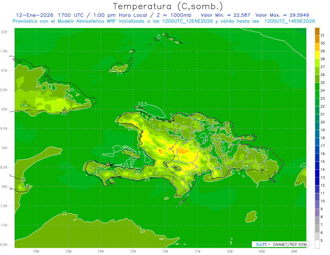Click colorbar label '19'
The image size is (330, 255).
point(323,130)
